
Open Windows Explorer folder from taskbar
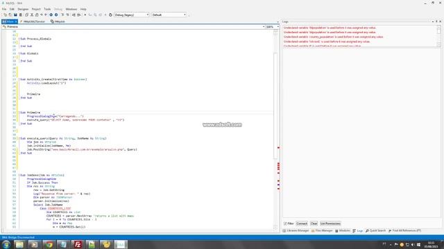[x=20, y=244]
